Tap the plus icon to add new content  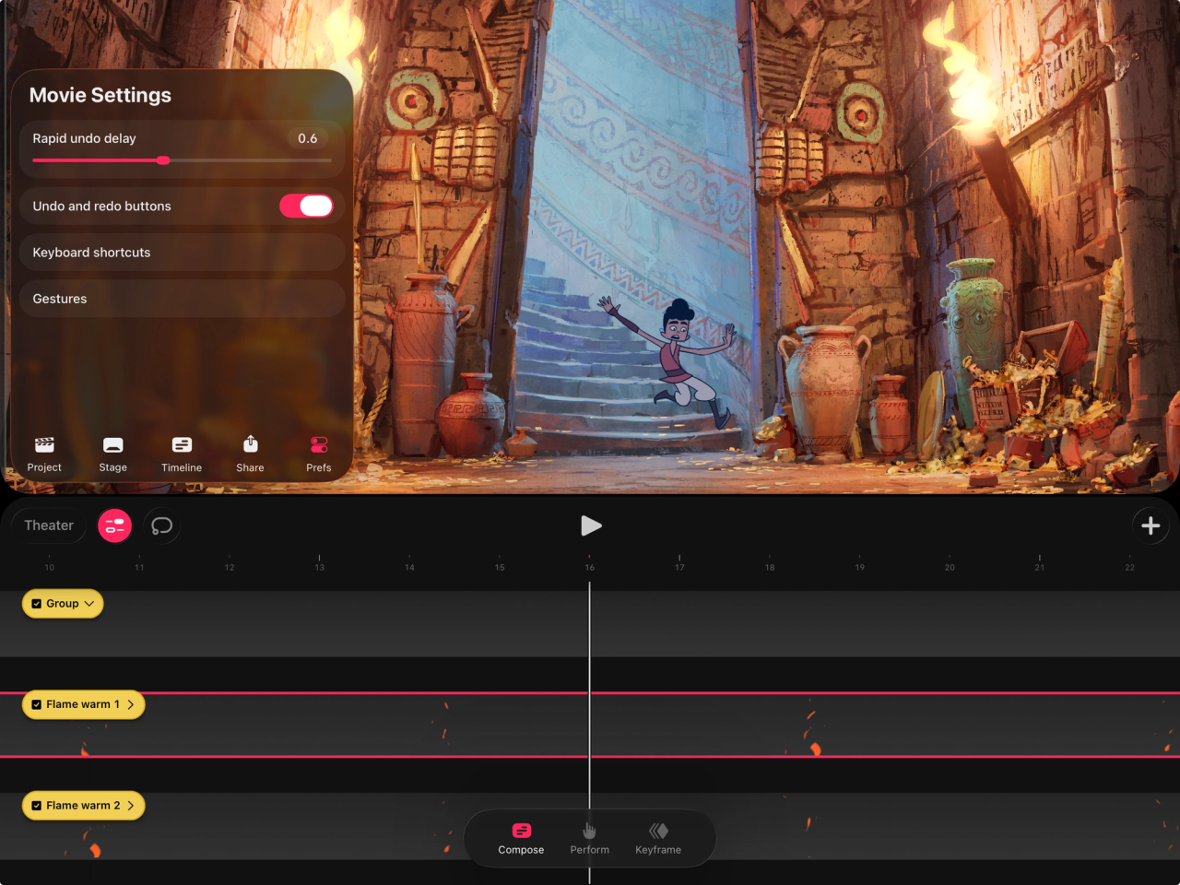click(1150, 525)
